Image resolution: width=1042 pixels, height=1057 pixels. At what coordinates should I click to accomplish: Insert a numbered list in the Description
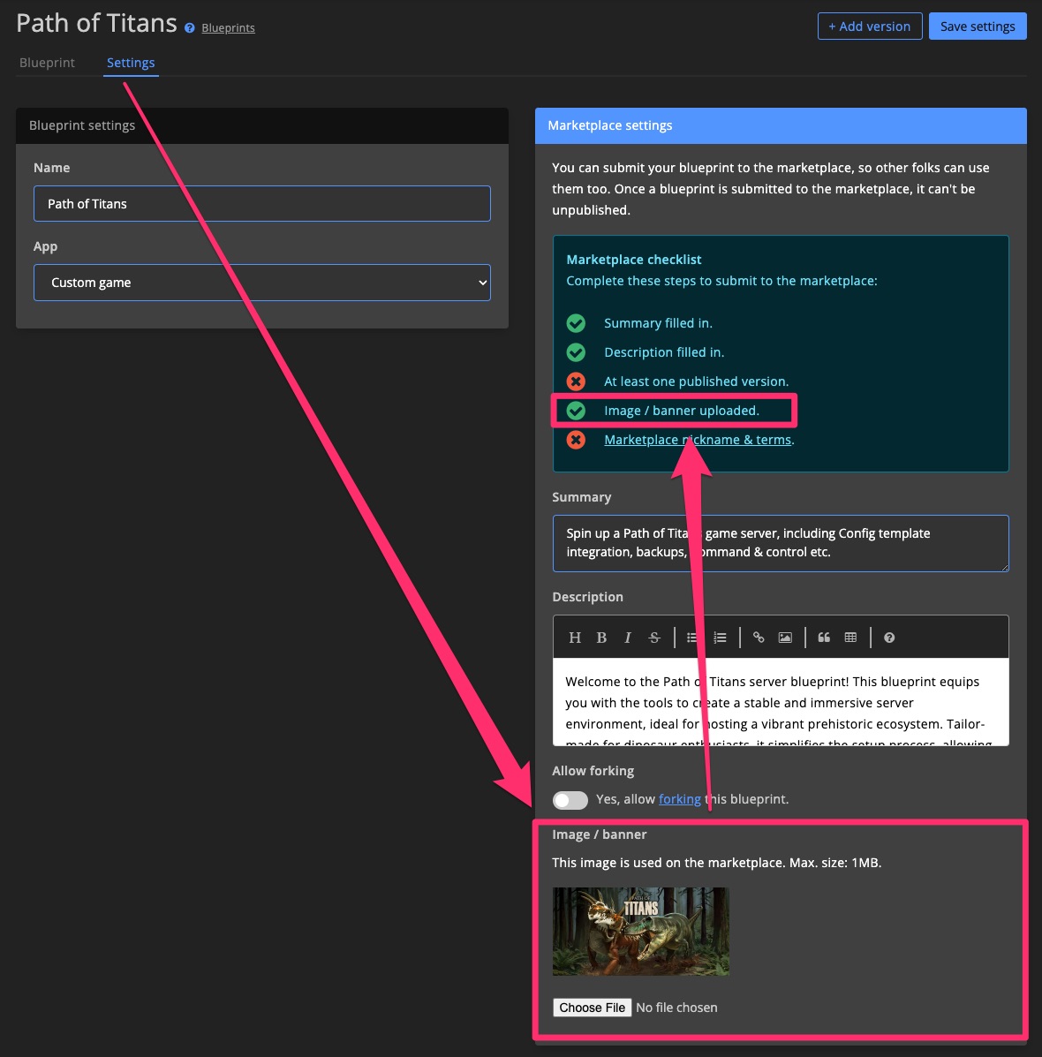(720, 637)
